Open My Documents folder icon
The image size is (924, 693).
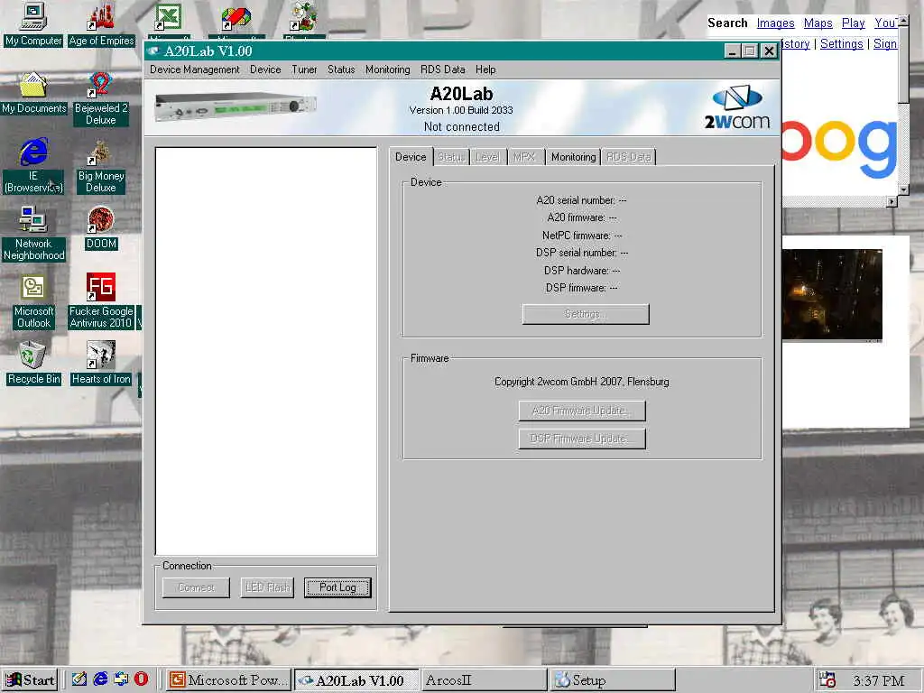point(33,93)
